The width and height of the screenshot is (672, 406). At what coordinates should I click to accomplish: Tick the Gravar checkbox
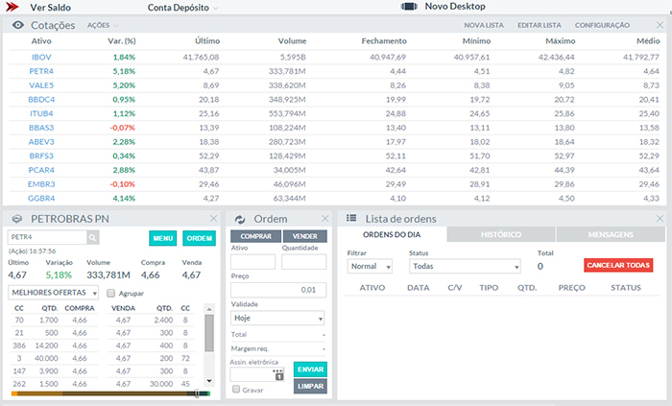237,391
